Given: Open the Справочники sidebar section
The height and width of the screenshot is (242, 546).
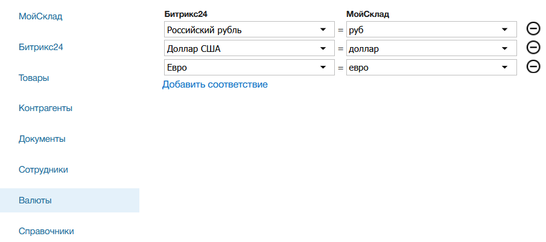Looking at the screenshot, I should click(46, 231).
